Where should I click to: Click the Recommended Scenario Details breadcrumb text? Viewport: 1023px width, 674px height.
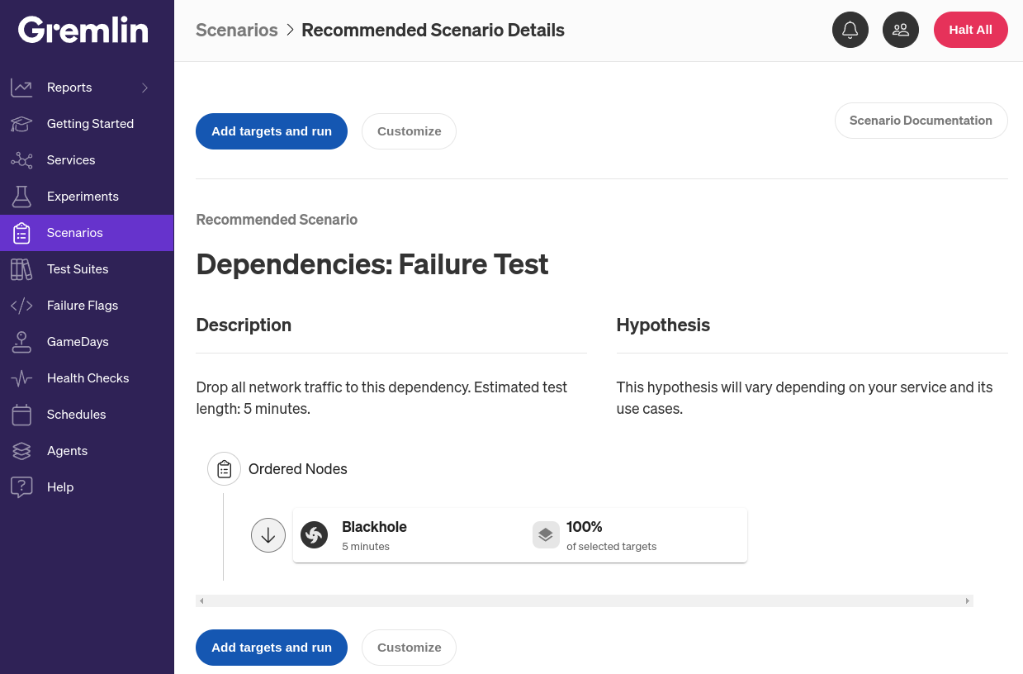(433, 31)
